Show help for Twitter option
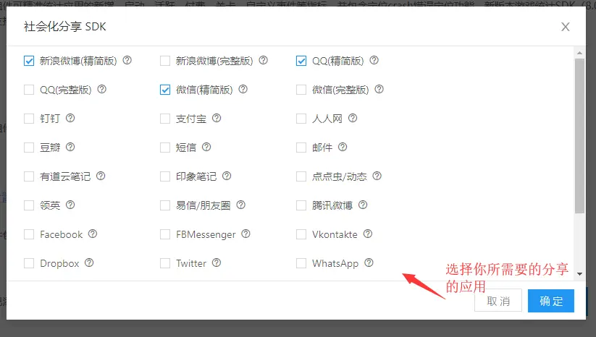Screen dimensions: 596x337 [x=217, y=263]
